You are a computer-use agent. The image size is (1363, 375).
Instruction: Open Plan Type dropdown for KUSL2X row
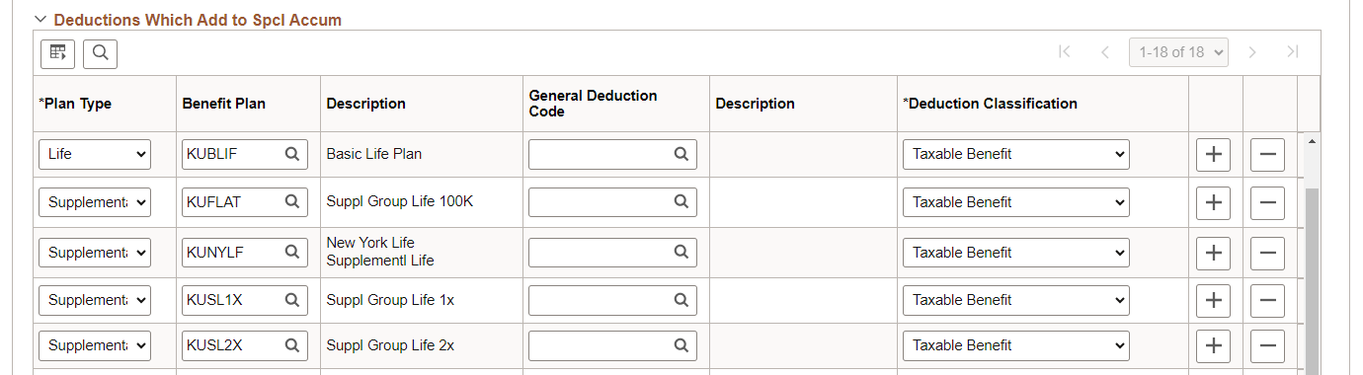pos(95,345)
